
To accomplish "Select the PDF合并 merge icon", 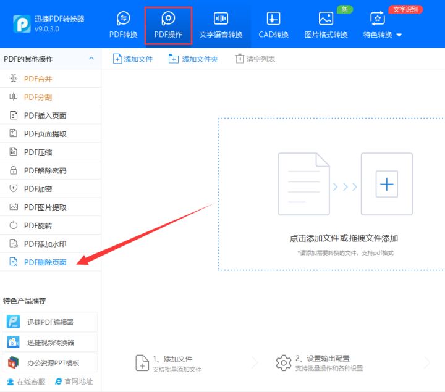I will point(14,78).
